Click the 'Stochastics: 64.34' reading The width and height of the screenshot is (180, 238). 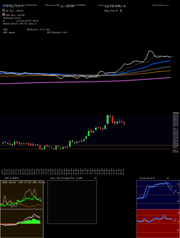(12, 18)
